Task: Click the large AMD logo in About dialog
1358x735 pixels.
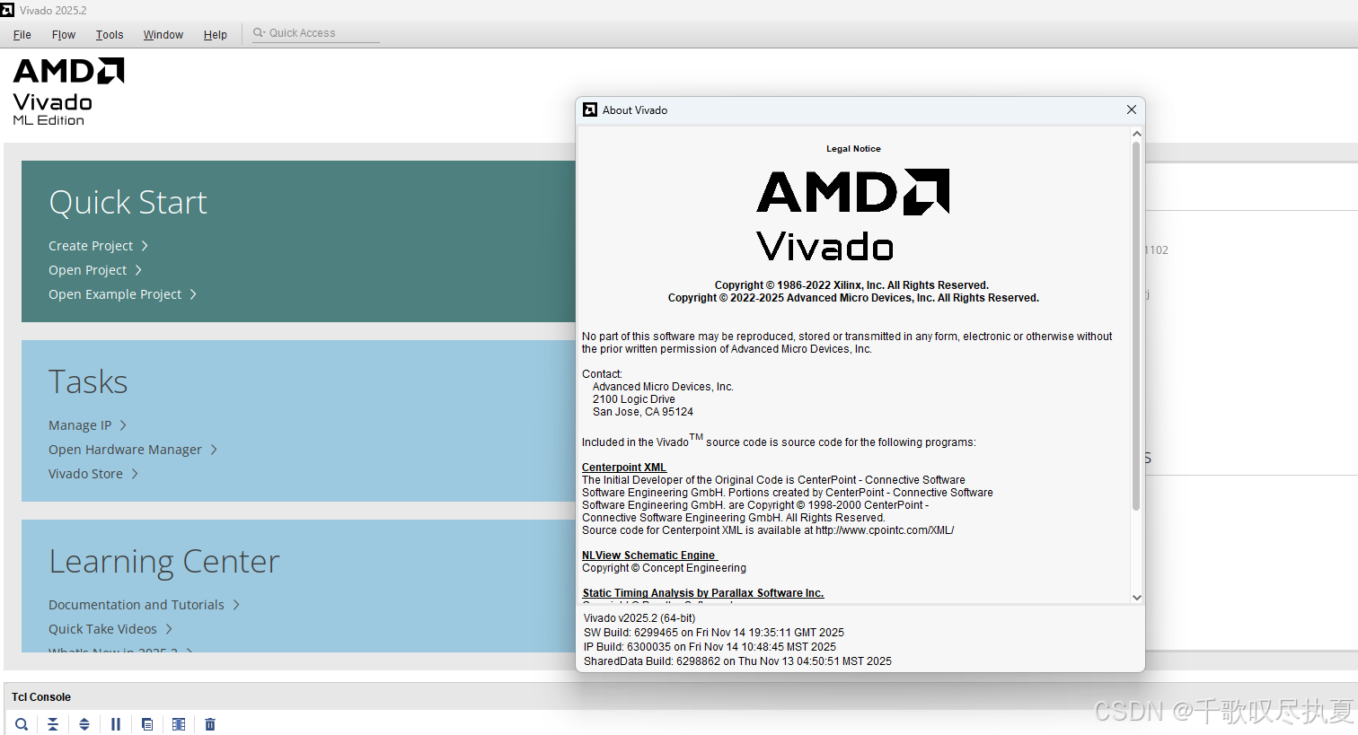Action: 853,191
